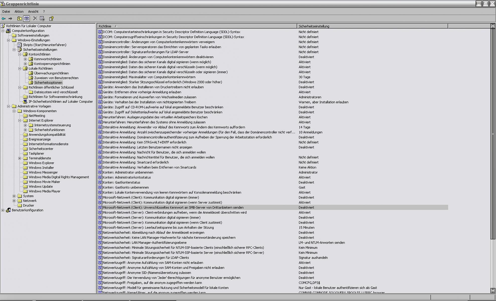Image resolution: width=496 pixels, height=301 pixels.
Task: Click the vertical scrollbar down arrow
Action: (492, 290)
